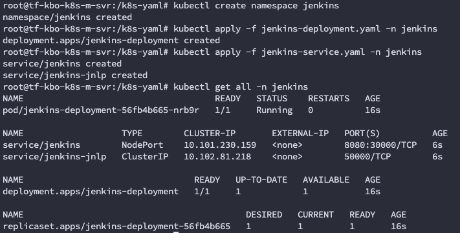Click the 'STATUS' column header

tap(272, 99)
